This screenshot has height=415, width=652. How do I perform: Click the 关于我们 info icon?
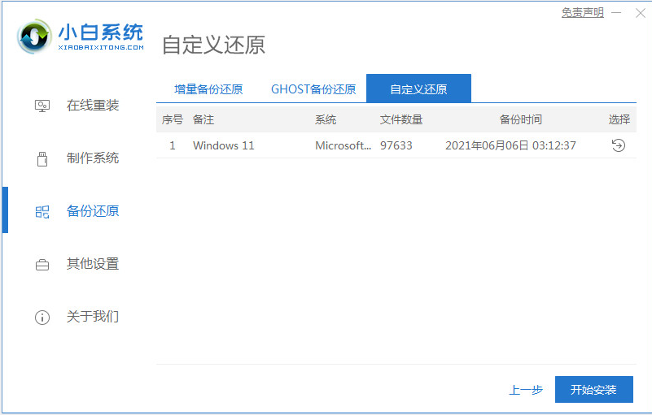(x=42, y=318)
